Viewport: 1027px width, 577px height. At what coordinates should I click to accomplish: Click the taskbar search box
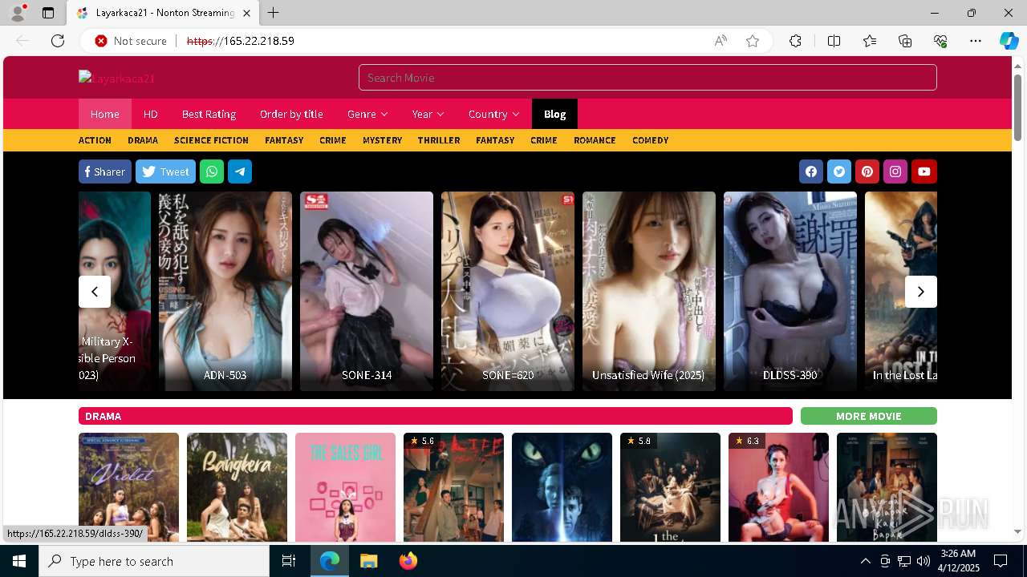154,561
